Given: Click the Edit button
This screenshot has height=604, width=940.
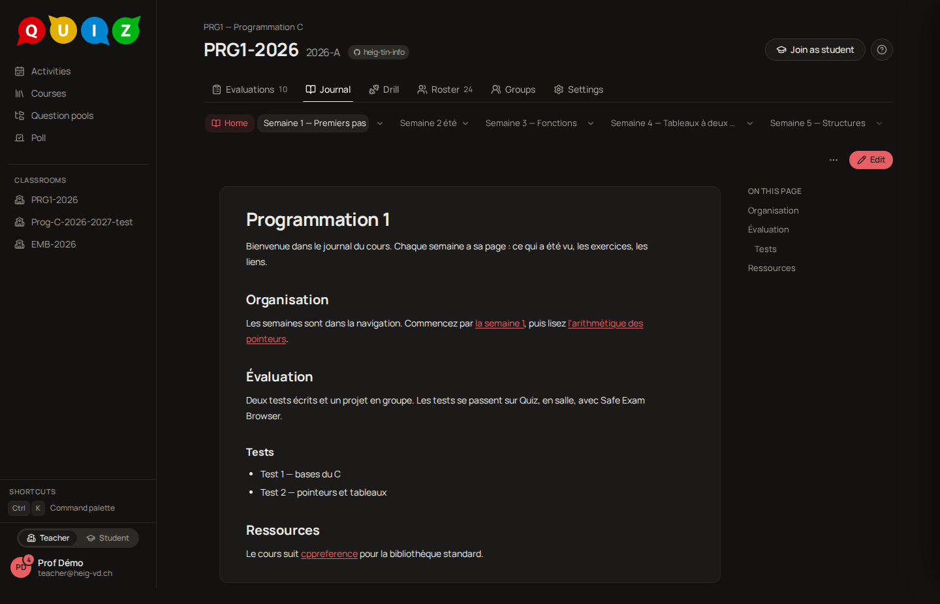Looking at the screenshot, I should click(871, 160).
